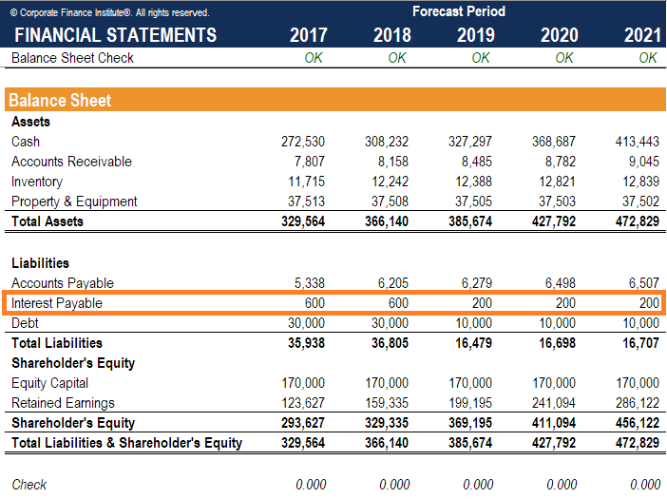The image size is (667, 499).
Task: Select the 2021 Total Assets value
Action: (639, 221)
